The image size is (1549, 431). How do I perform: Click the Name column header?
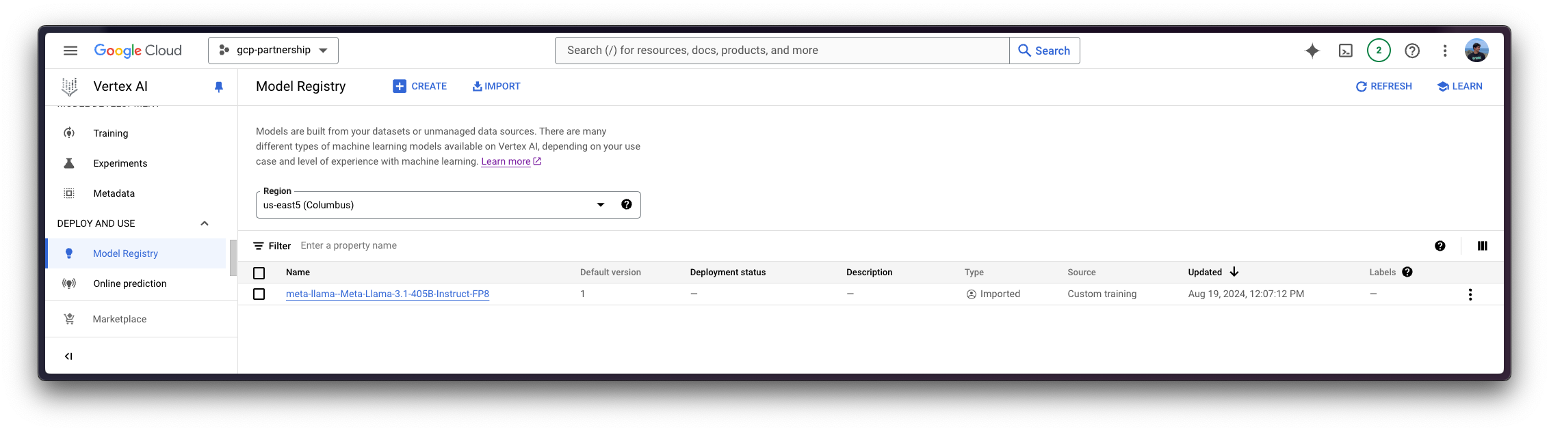[298, 273]
